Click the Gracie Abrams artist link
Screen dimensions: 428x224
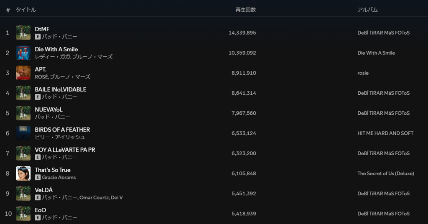coord(59,177)
